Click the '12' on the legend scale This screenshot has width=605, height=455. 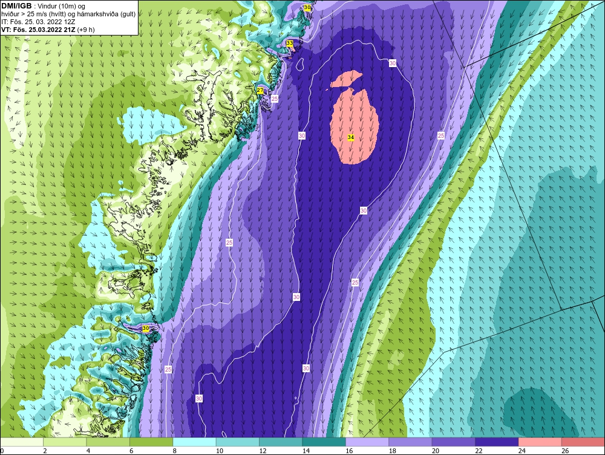[263, 451]
